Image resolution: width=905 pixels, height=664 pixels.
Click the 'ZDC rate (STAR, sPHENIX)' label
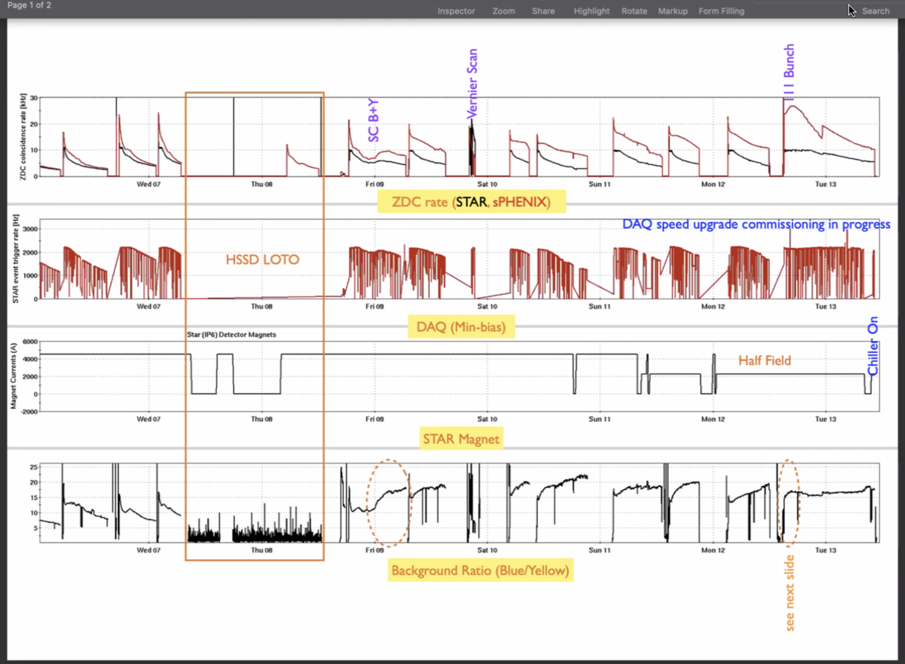471,201
